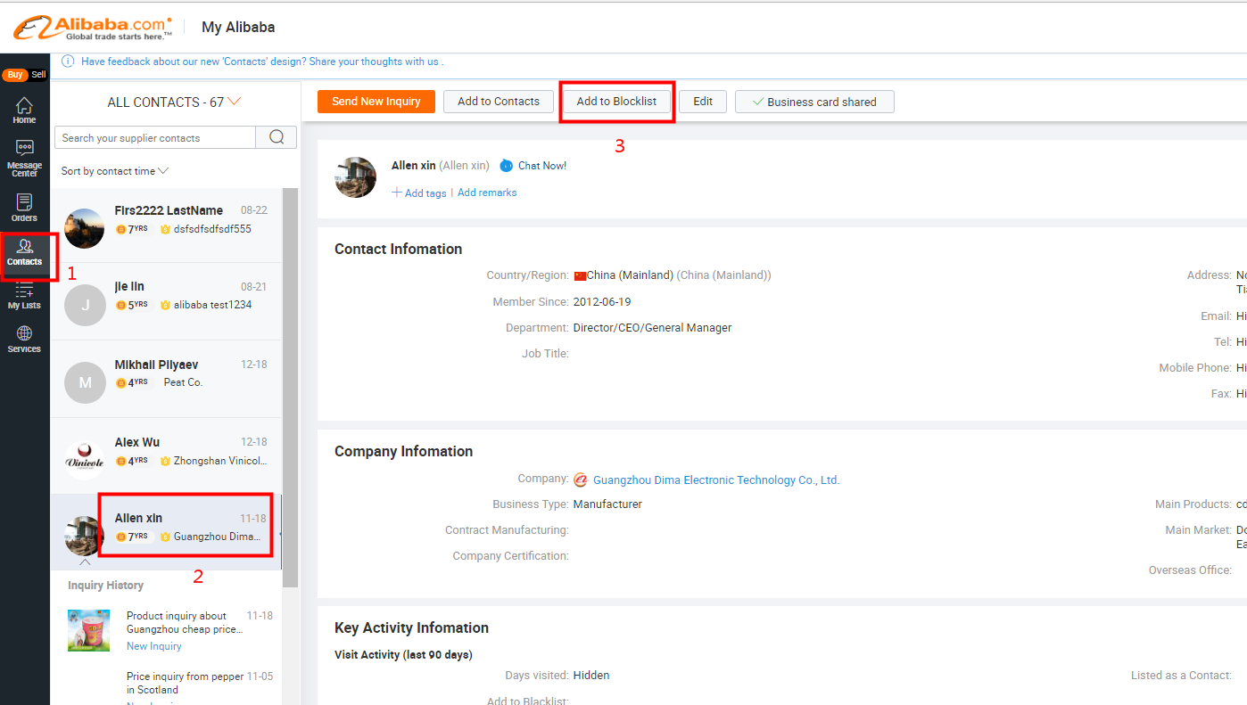
Task: Click the Add to Blocklist button
Action: pyautogui.click(x=616, y=101)
